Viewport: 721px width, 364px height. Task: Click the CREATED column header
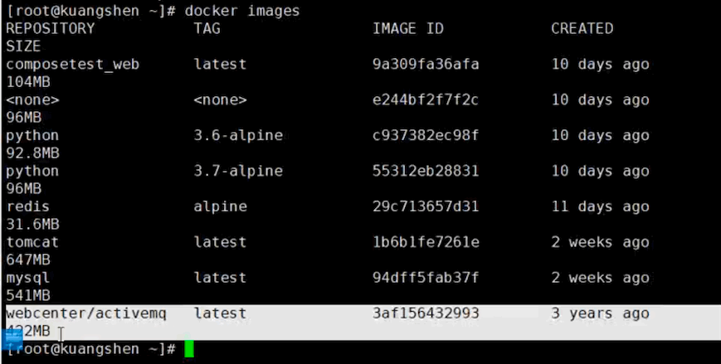coord(582,28)
